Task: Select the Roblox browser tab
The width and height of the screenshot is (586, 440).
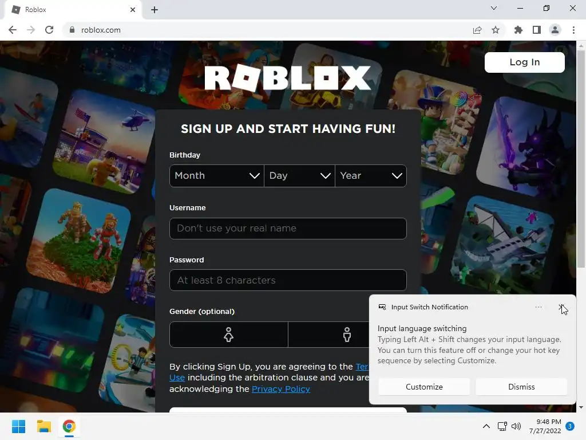Action: coord(73,10)
